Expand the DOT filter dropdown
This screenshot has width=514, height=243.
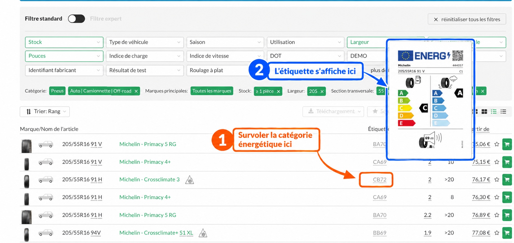click(x=305, y=56)
